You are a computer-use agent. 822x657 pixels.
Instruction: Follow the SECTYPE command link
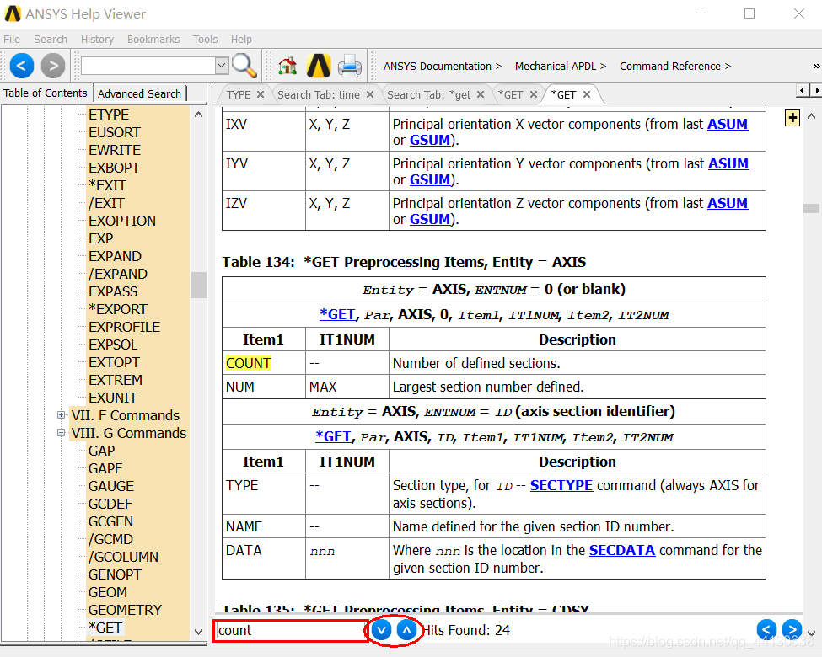[561, 485]
